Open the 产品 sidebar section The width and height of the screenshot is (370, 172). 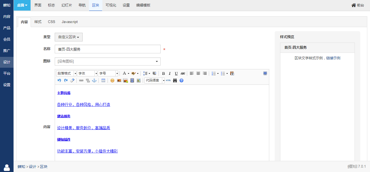coord(7,28)
